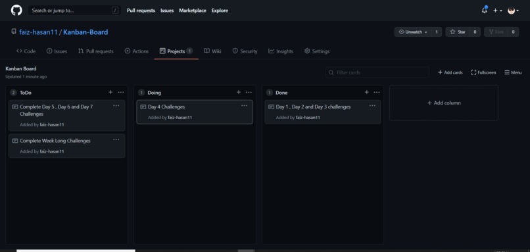Switch to the Insights tab

click(x=281, y=51)
